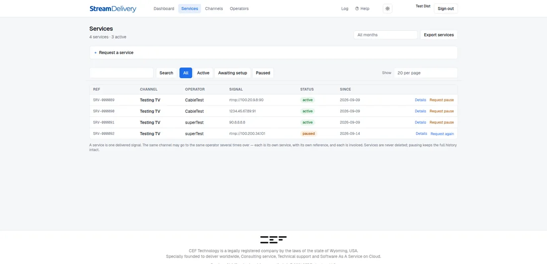Filter by Awaiting setup
The image size is (547, 264).
pos(232,73)
